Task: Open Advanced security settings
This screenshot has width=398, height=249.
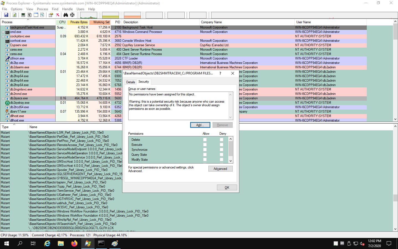Action: pos(220,168)
